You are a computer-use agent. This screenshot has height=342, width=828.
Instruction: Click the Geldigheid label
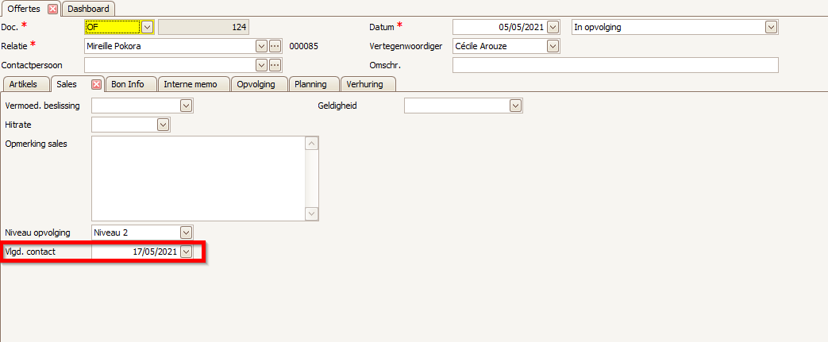coord(337,106)
